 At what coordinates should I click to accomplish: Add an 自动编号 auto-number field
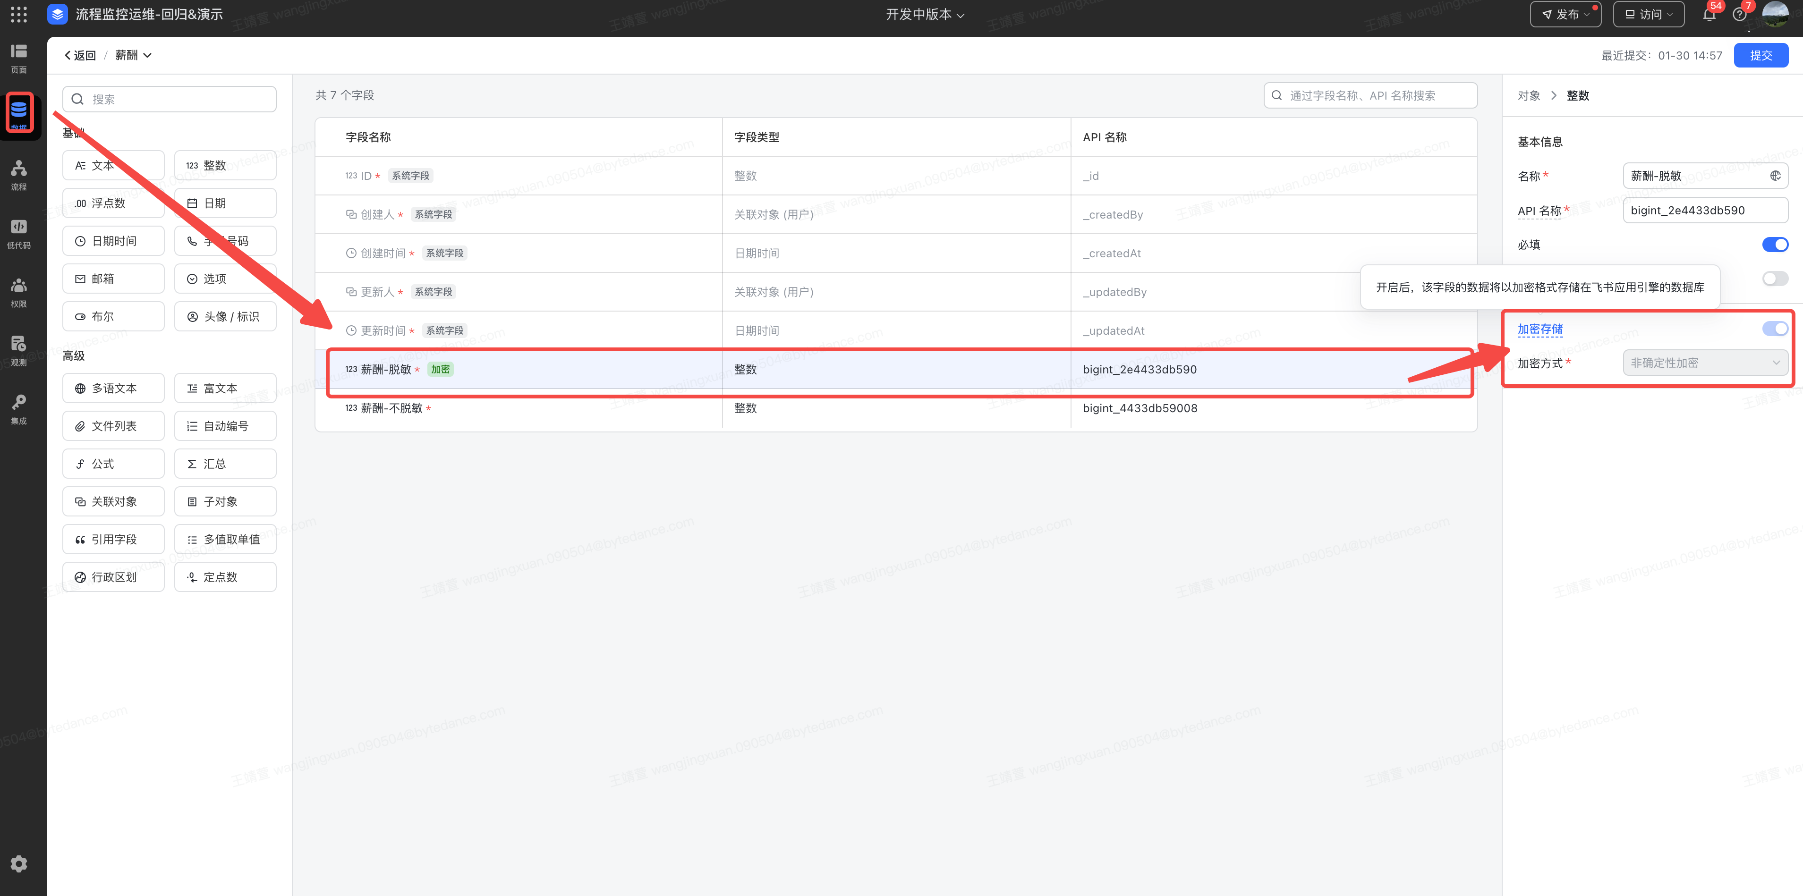pyautogui.click(x=225, y=426)
